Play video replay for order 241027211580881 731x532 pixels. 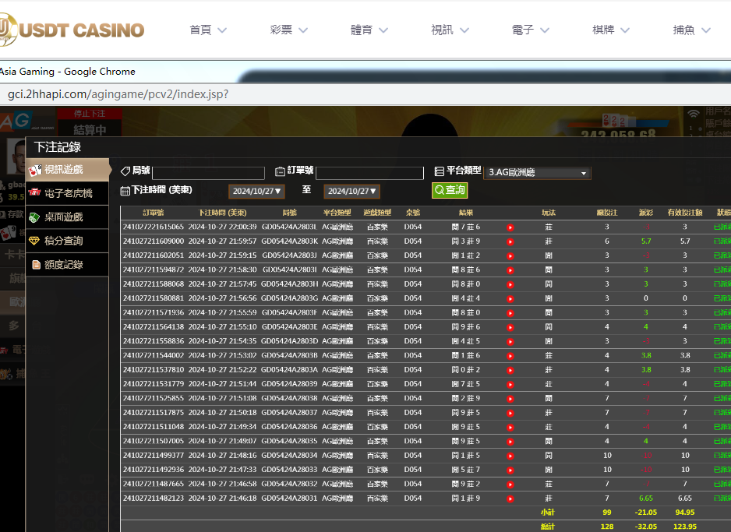click(510, 298)
